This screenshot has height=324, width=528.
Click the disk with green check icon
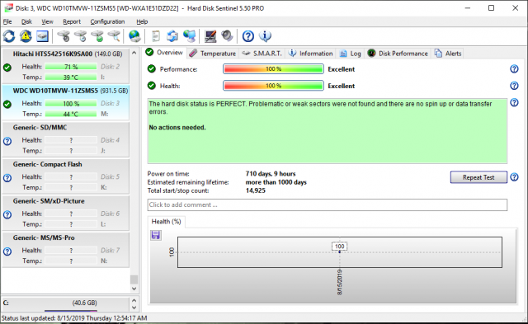click(x=97, y=36)
